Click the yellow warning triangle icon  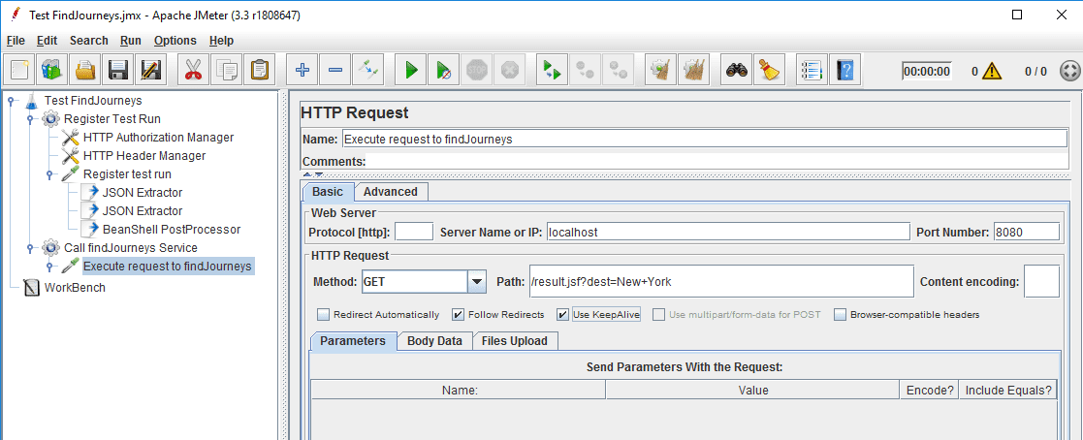pyautogui.click(x=993, y=71)
